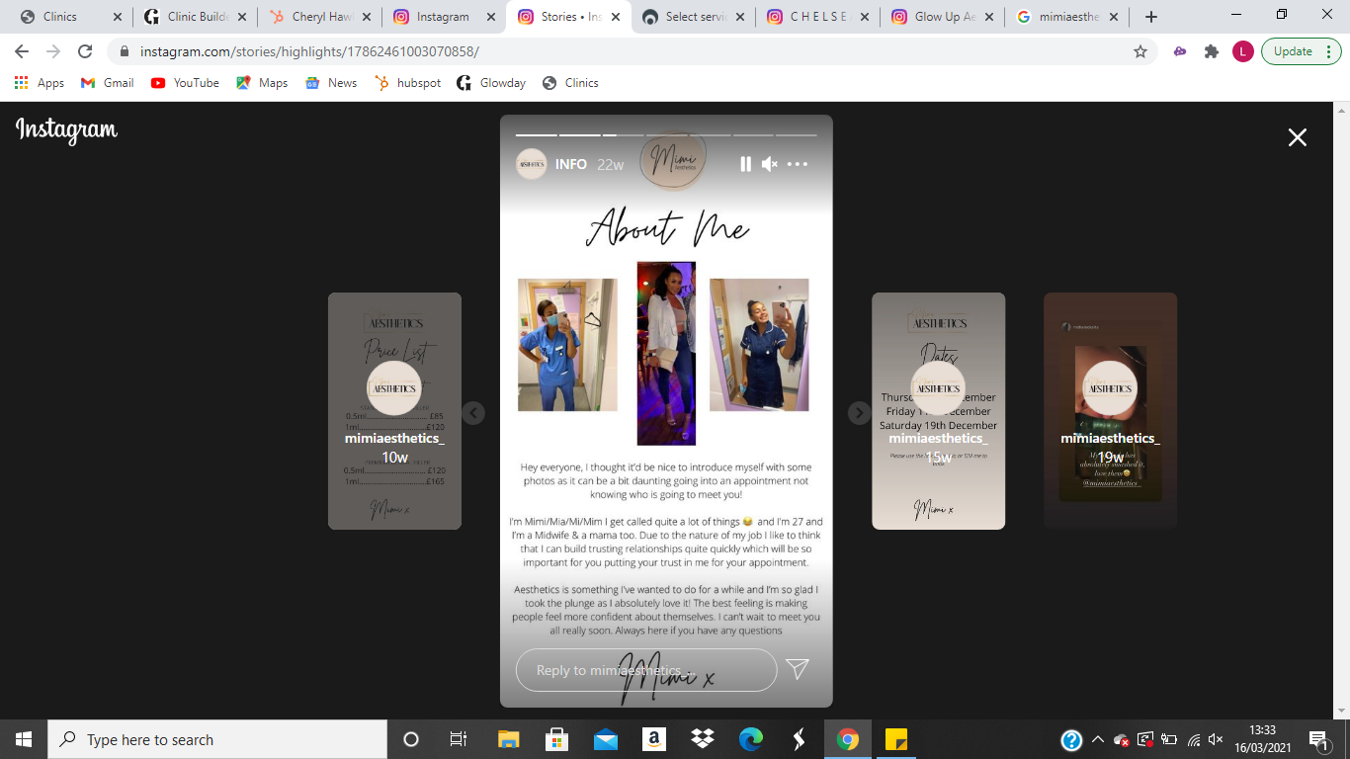Open Task View on taskbar
Screen dimensions: 1350x759
459,739
